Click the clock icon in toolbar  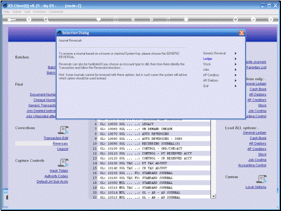click(116, 20)
